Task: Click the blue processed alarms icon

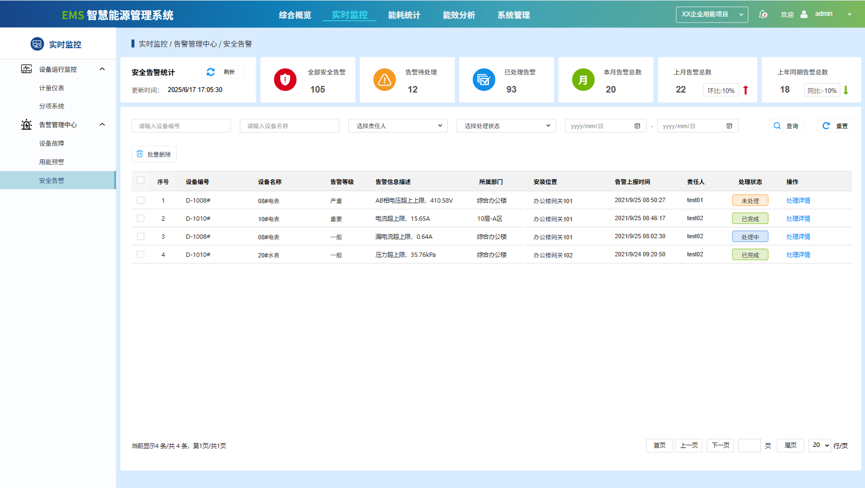Action: coord(483,80)
